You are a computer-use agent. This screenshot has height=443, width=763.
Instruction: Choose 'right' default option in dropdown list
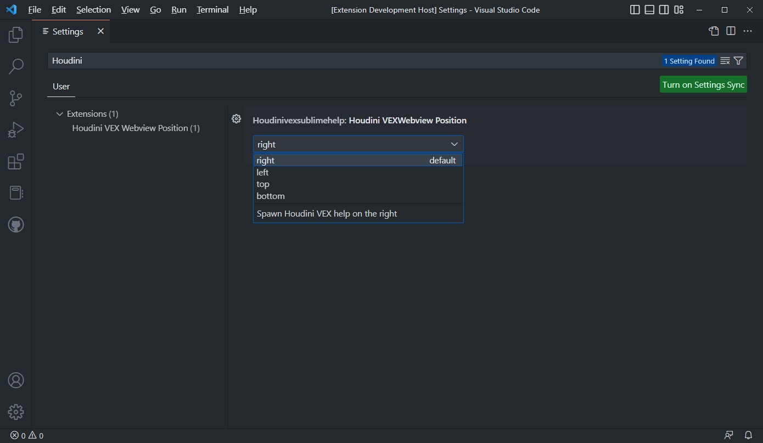[x=358, y=160]
